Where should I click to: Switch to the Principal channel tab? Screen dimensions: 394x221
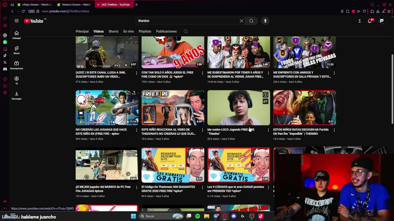(82, 31)
